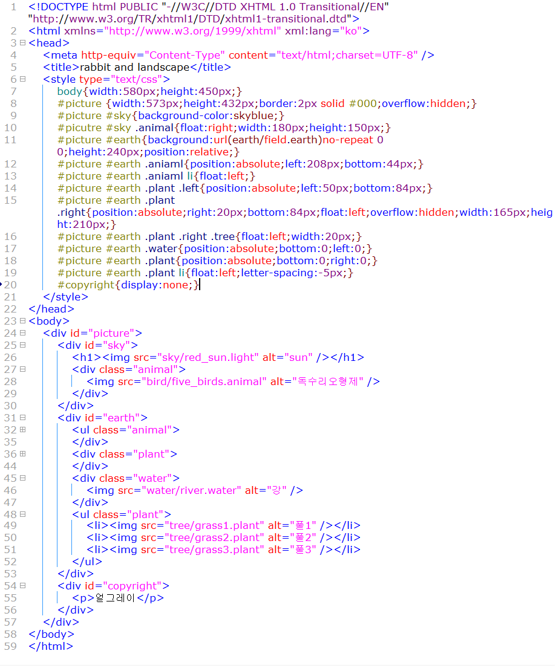Fold the div id="sky" block
The image size is (556, 671).
(x=22, y=345)
